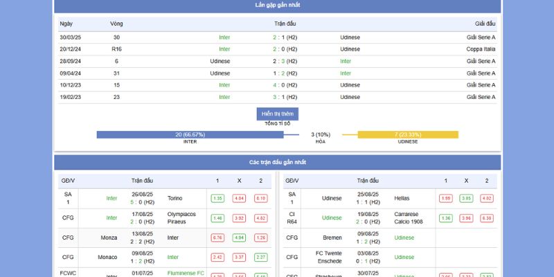Click the 19/08/25 Udinese 2:0 score

(368, 222)
